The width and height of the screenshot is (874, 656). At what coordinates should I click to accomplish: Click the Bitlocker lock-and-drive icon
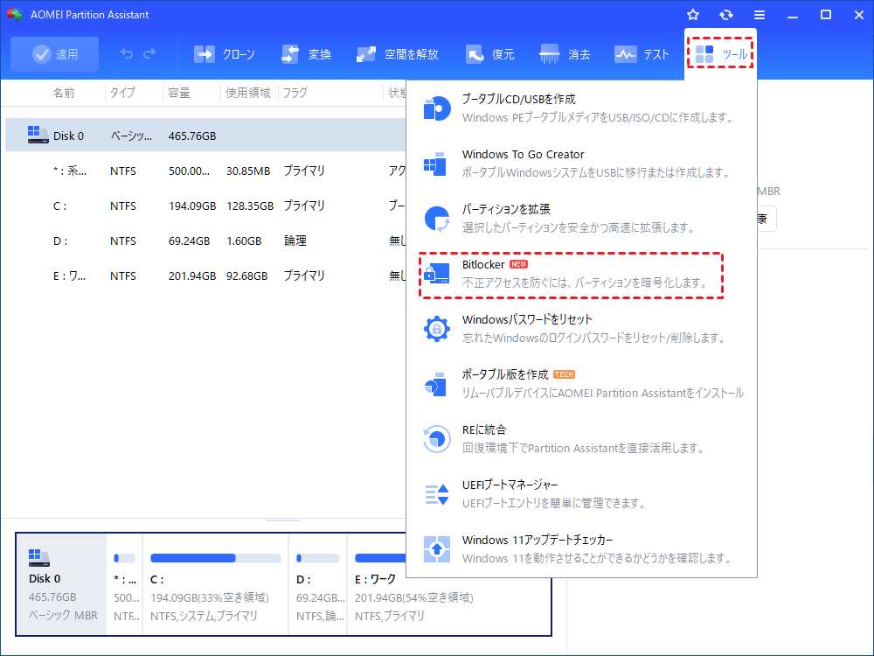pyautogui.click(x=436, y=273)
